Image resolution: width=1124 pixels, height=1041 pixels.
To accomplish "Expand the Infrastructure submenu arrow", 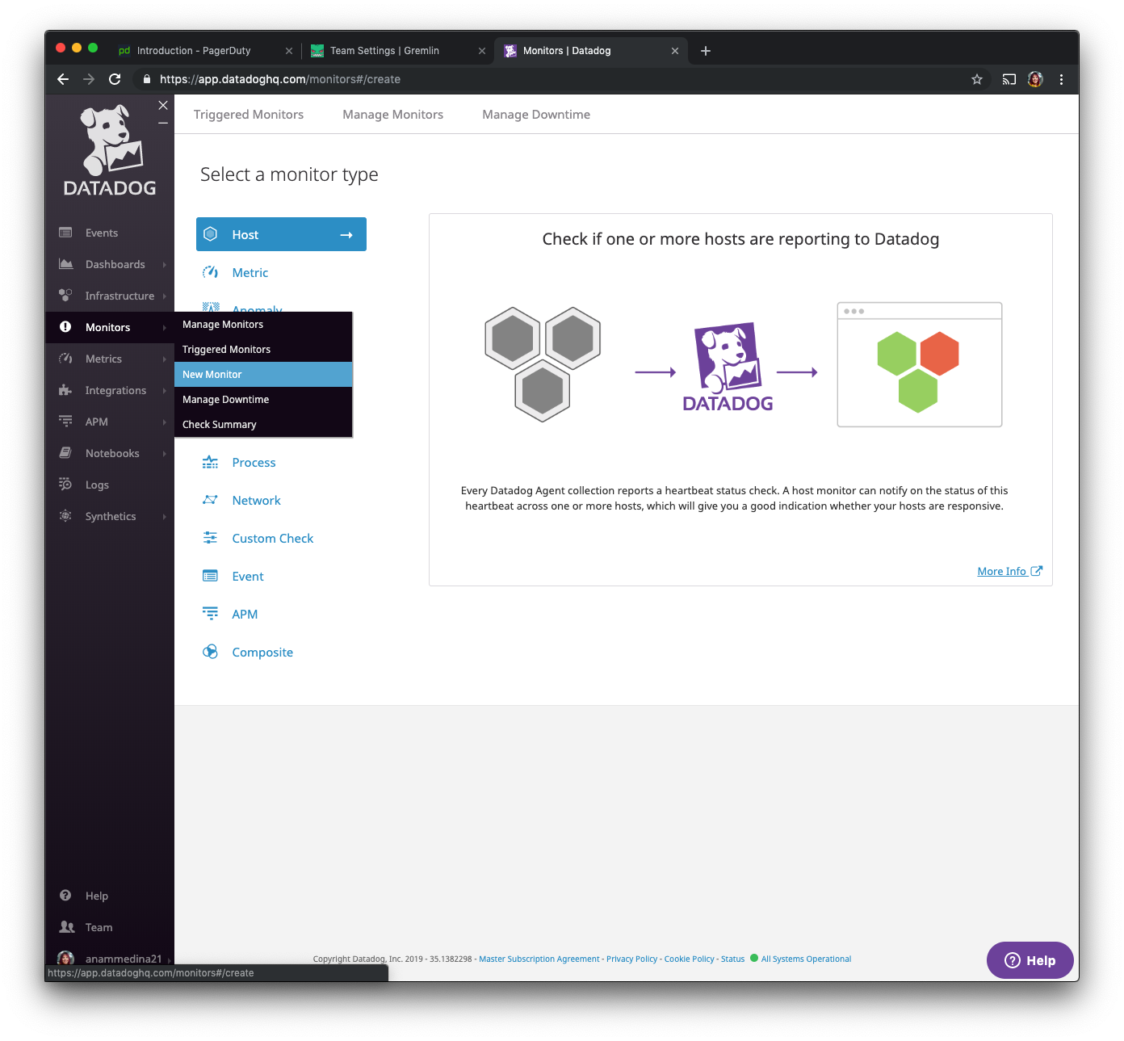I will (x=164, y=296).
